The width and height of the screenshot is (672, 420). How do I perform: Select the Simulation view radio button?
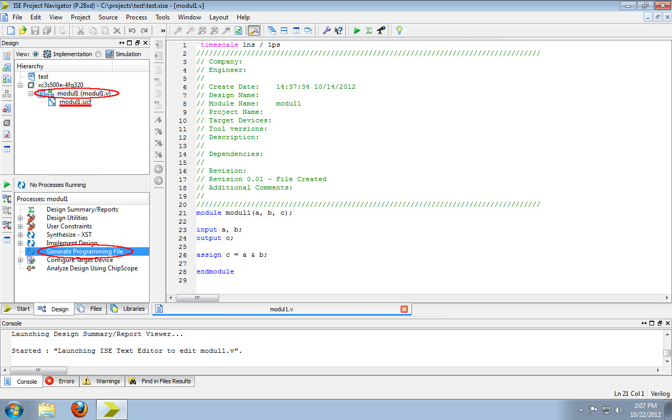click(x=99, y=54)
